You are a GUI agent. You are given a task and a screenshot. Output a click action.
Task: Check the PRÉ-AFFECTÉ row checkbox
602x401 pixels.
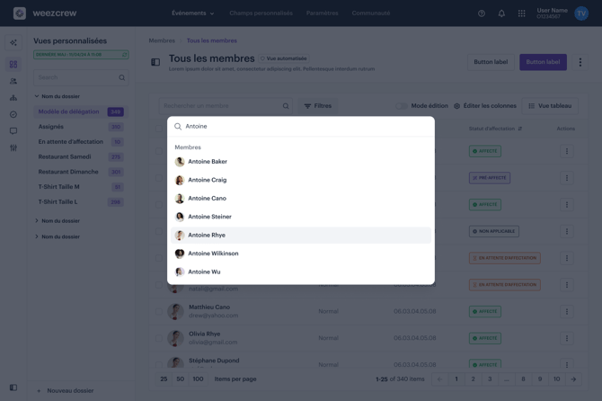158,178
